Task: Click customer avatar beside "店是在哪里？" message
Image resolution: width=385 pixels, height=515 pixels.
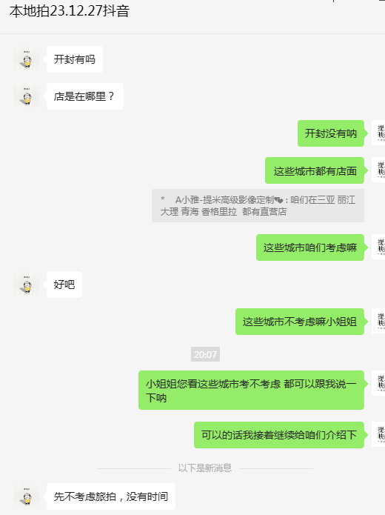Action: click(27, 96)
